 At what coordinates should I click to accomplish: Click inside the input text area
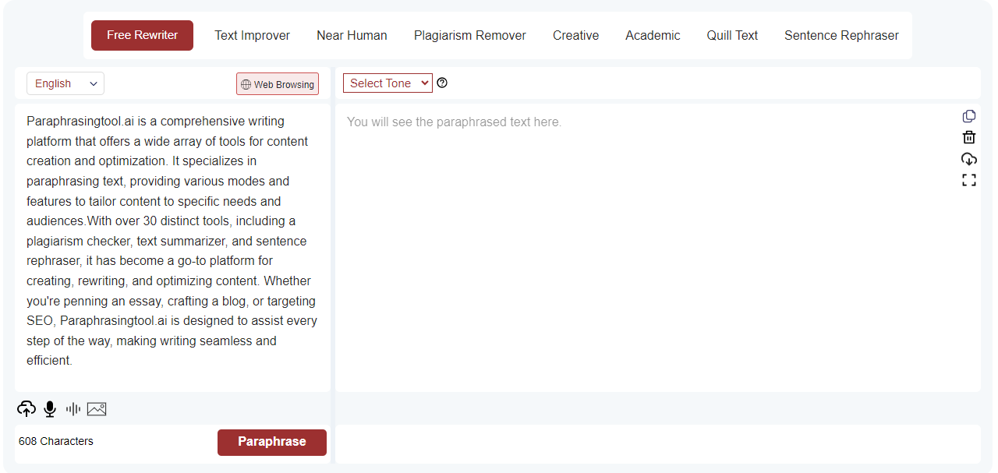172,248
